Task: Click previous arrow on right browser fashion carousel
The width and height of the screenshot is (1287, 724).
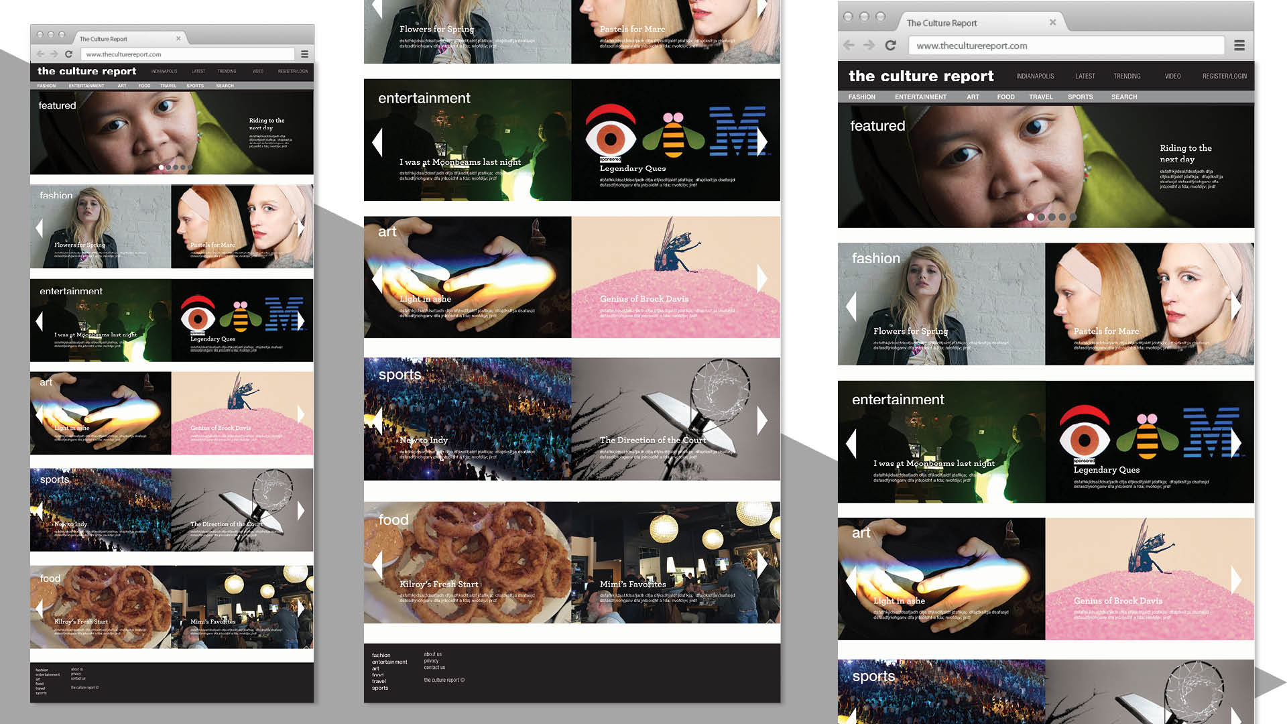Action: 851,305
